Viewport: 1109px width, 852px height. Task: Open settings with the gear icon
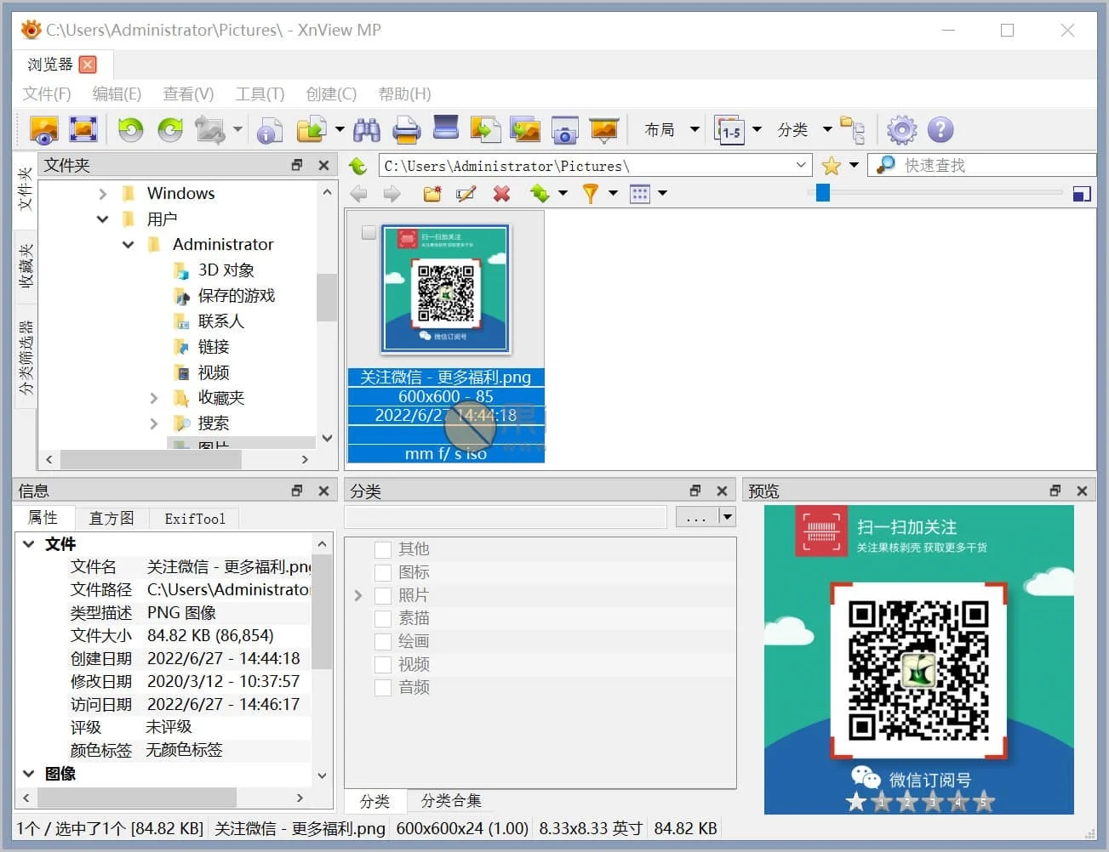pos(901,130)
